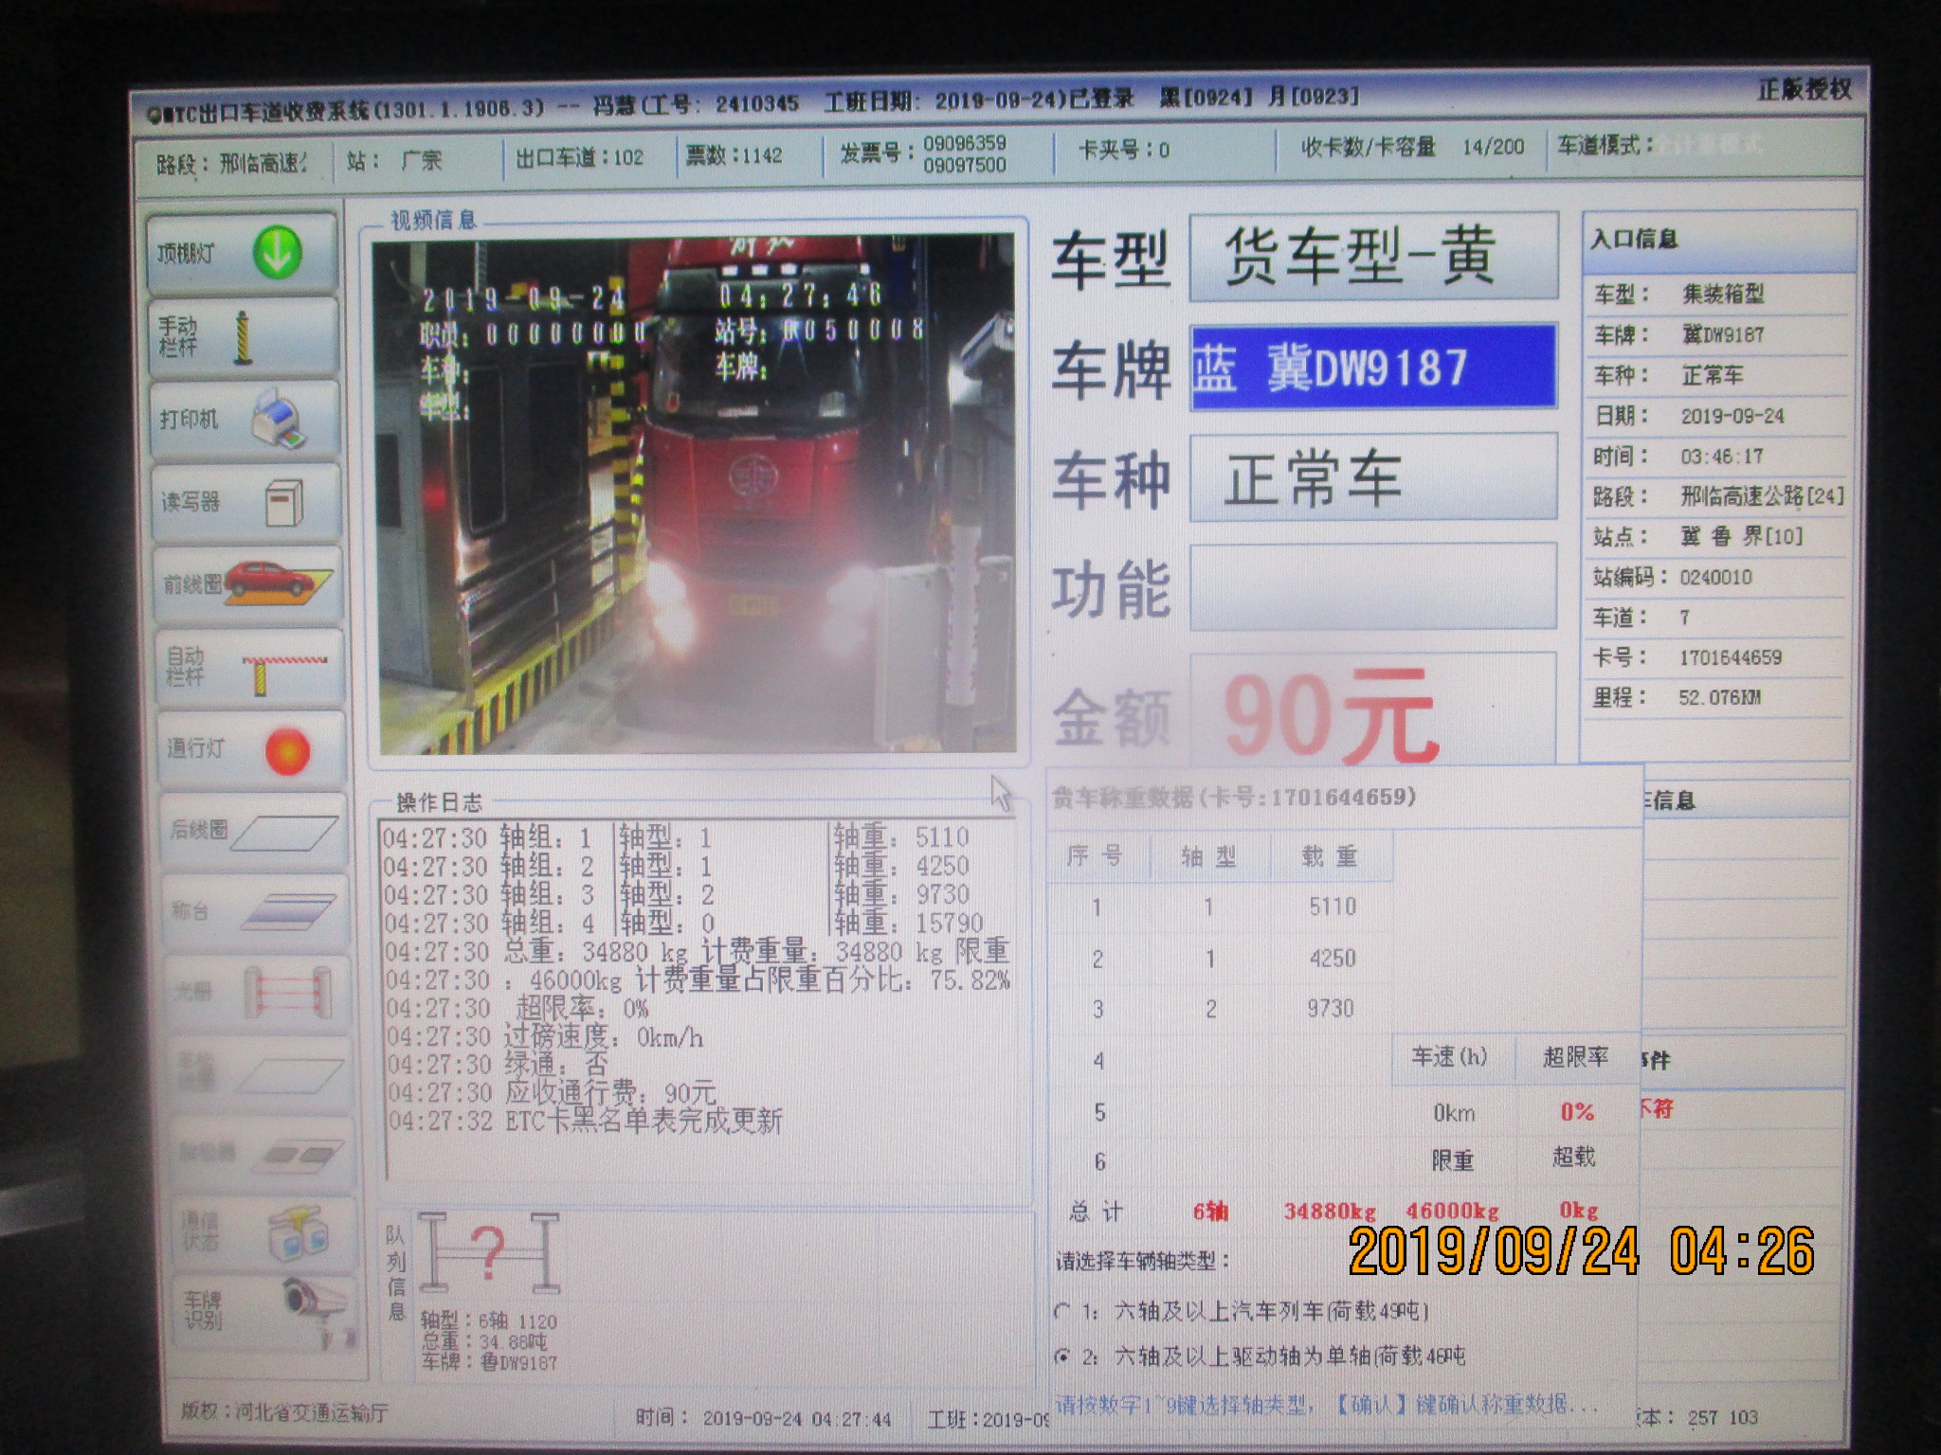Viewport: 1941px width, 1455px height.
Task: Click queue info text 车牌: 鲁DW9187
Action: (489, 1363)
